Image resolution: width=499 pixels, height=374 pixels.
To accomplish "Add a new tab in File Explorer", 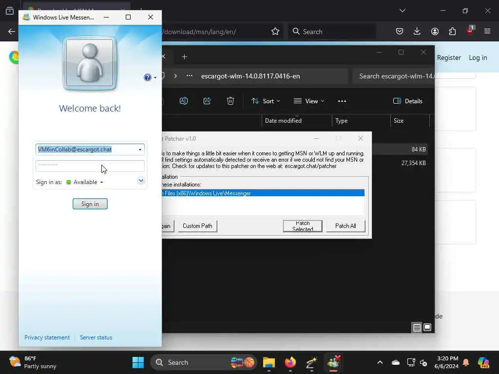I will tap(184, 57).
